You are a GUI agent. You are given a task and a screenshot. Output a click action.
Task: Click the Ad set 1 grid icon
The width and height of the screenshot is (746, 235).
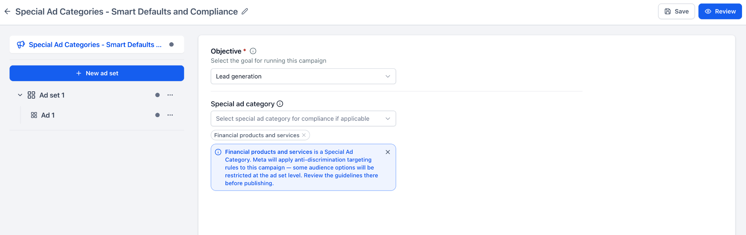click(31, 95)
